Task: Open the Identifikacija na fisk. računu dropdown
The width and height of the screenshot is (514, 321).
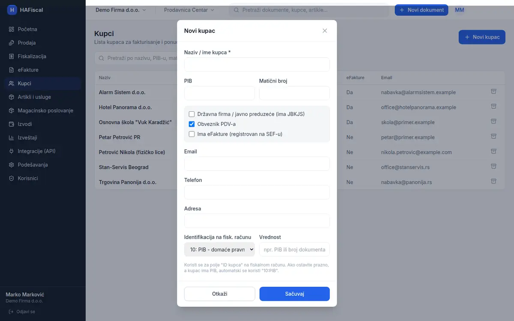Action: [x=219, y=250]
